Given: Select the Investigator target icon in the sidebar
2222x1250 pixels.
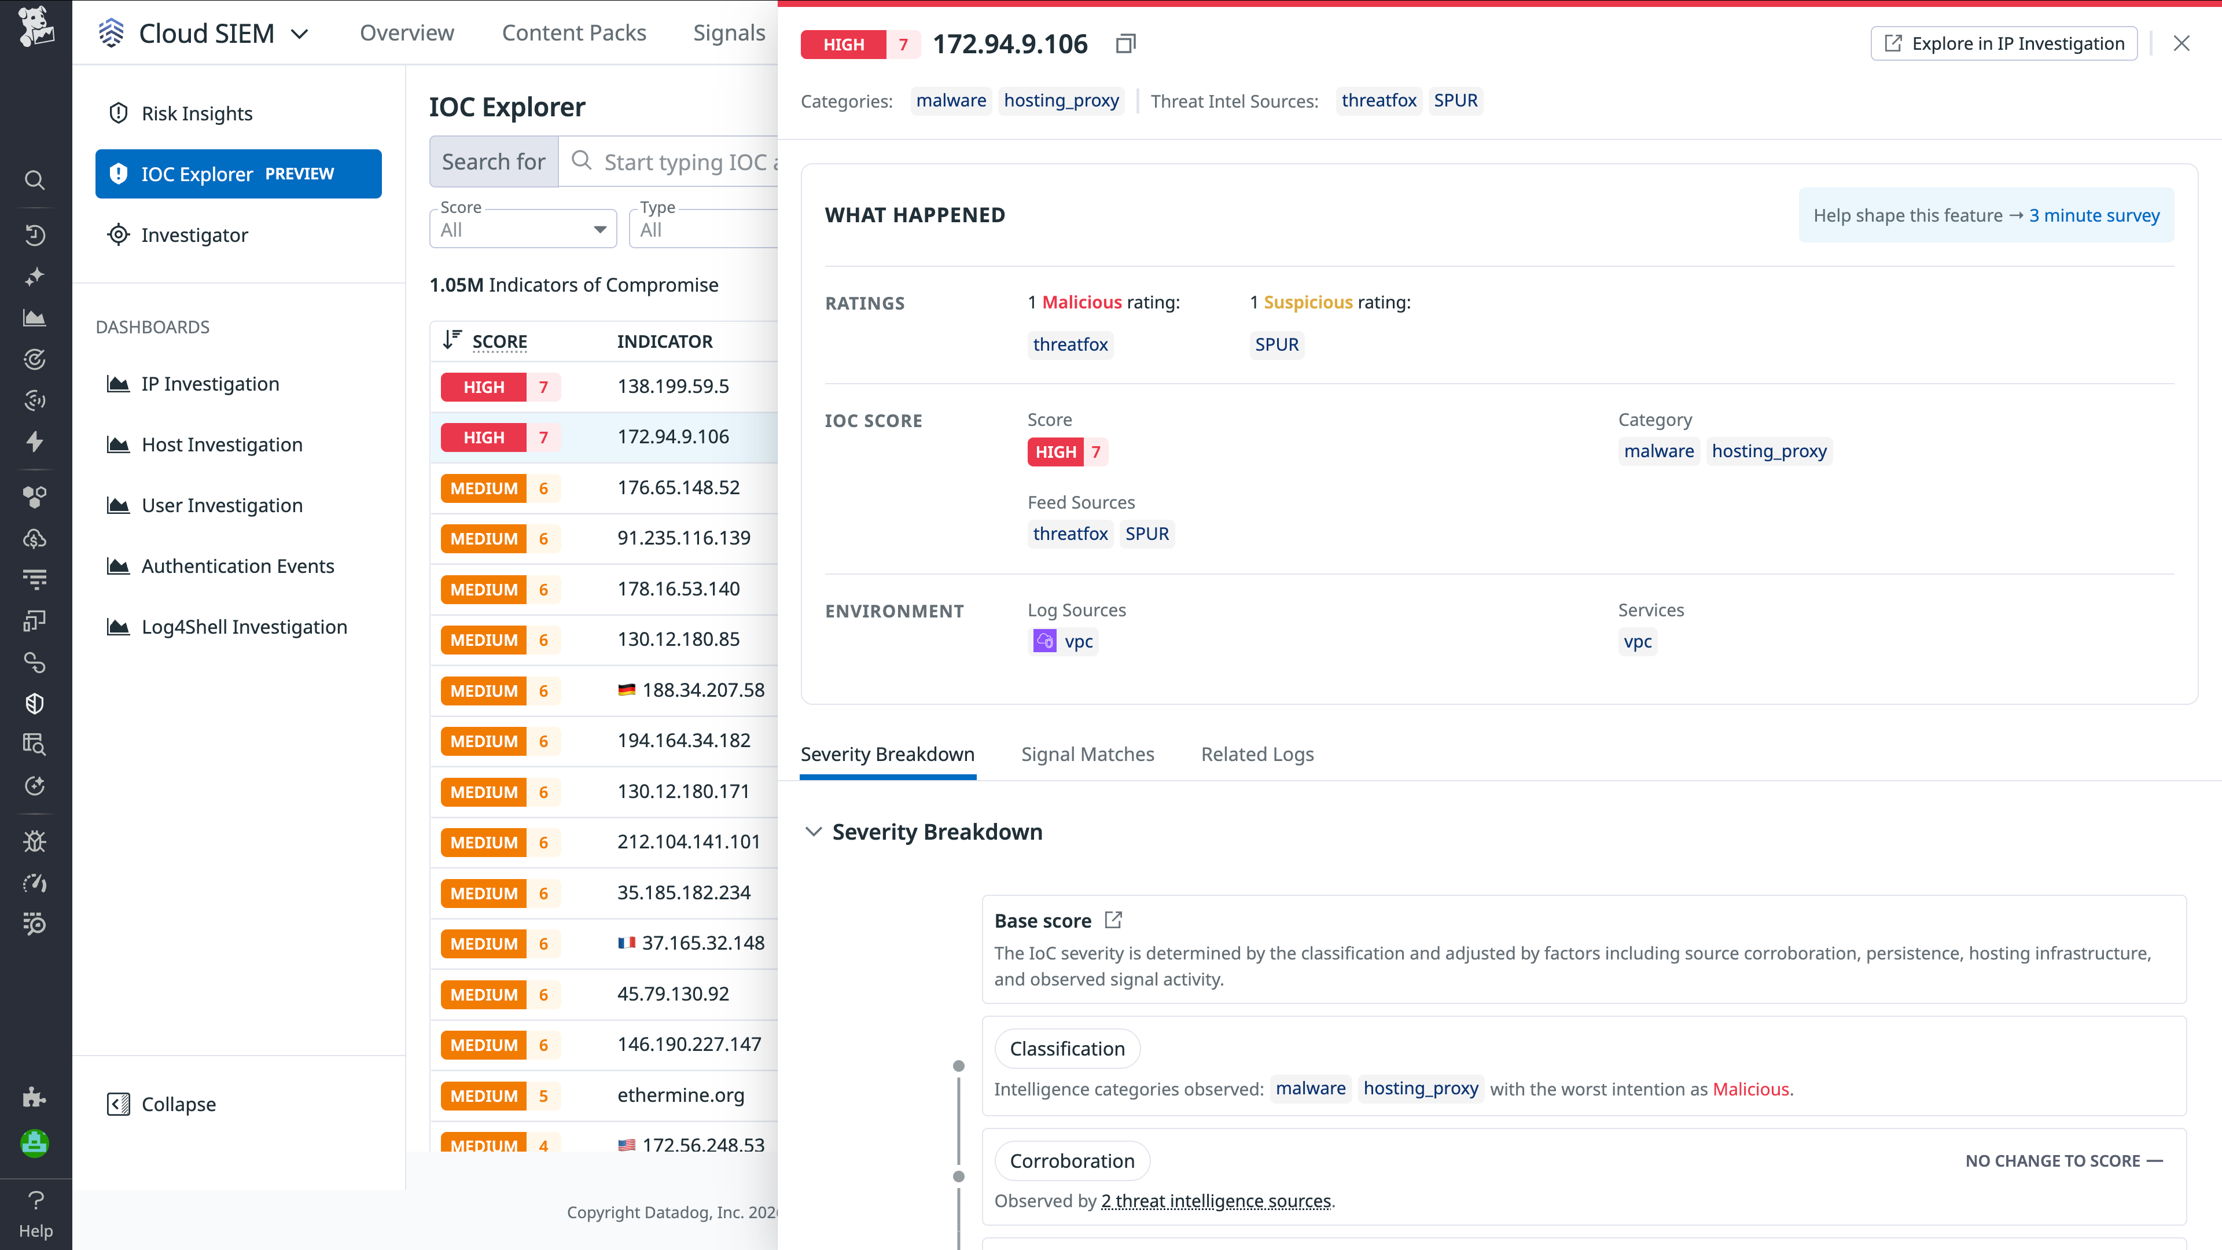Looking at the screenshot, I should [118, 234].
